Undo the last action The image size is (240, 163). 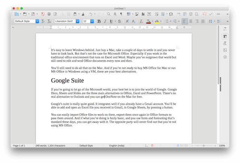pyautogui.click(x=91, y=14)
